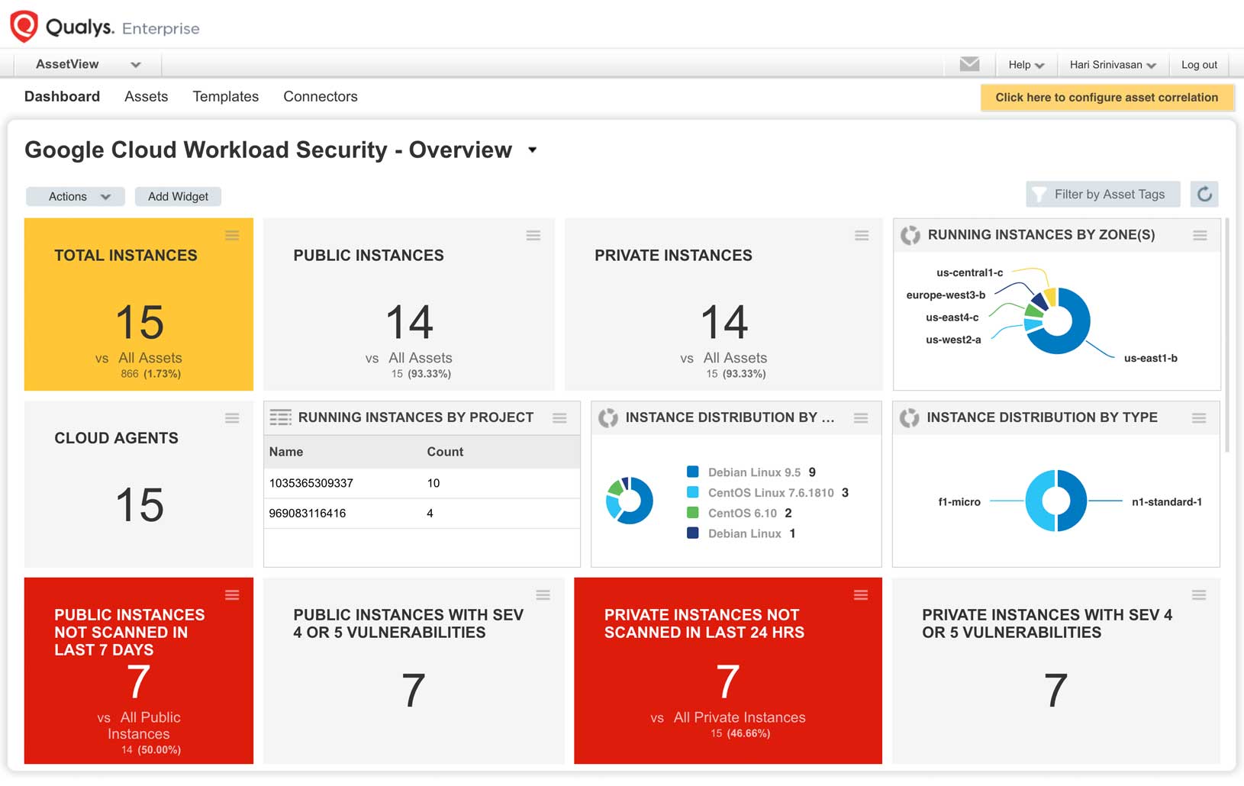Click the Qualys logo
The image size is (1244, 786).
[x=24, y=24]
